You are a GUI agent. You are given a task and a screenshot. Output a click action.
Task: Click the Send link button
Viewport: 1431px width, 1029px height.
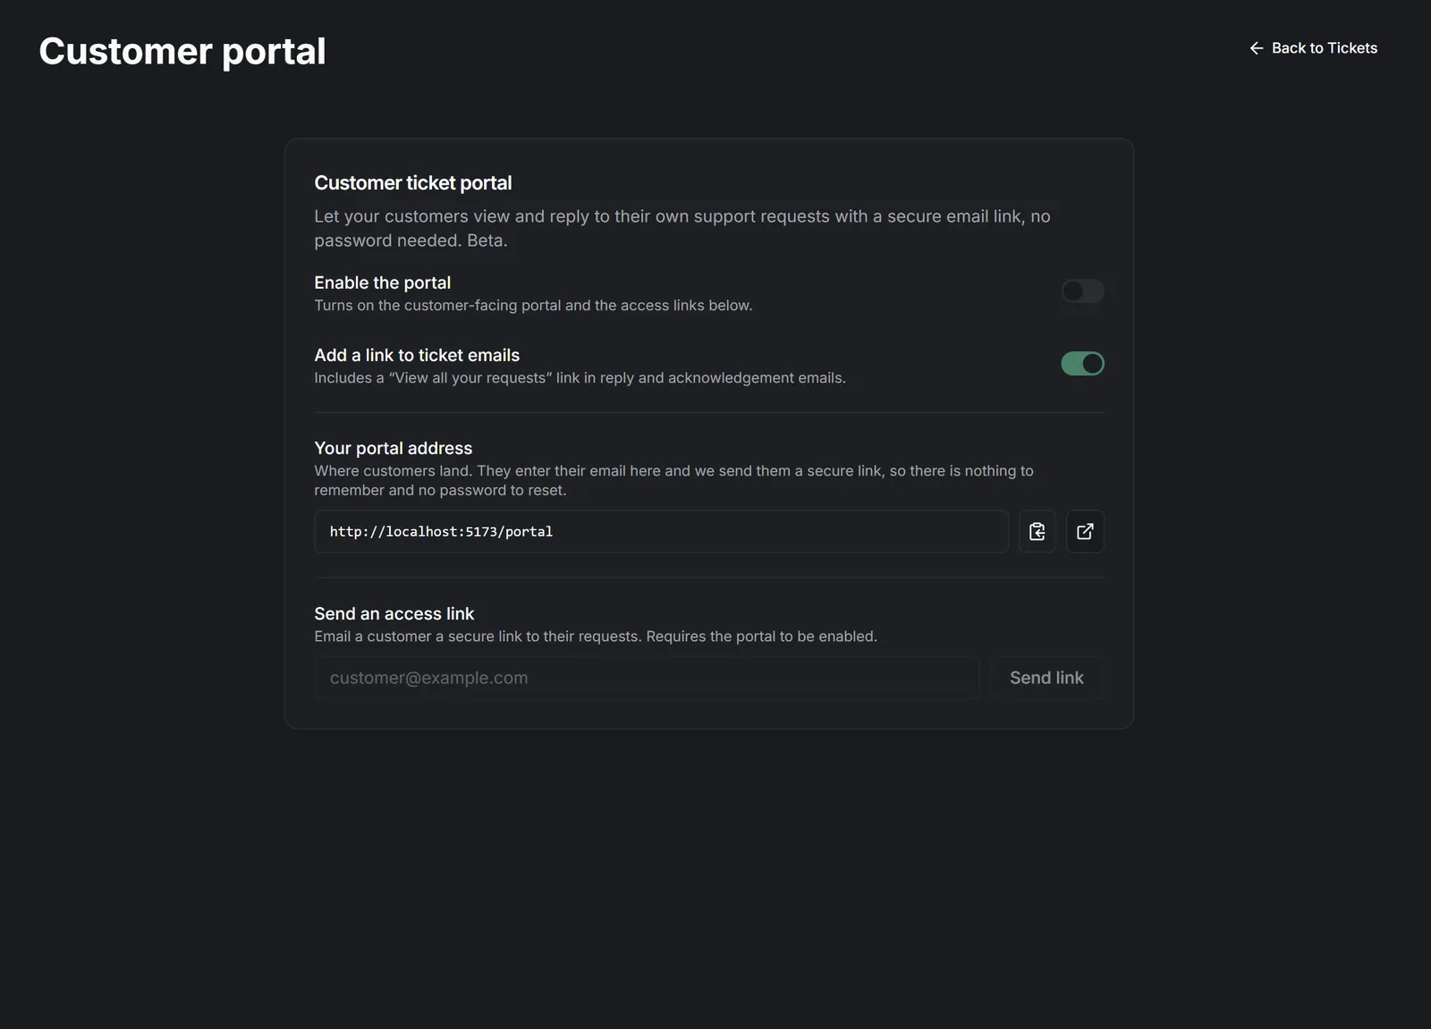click(x=1046, y=678)
